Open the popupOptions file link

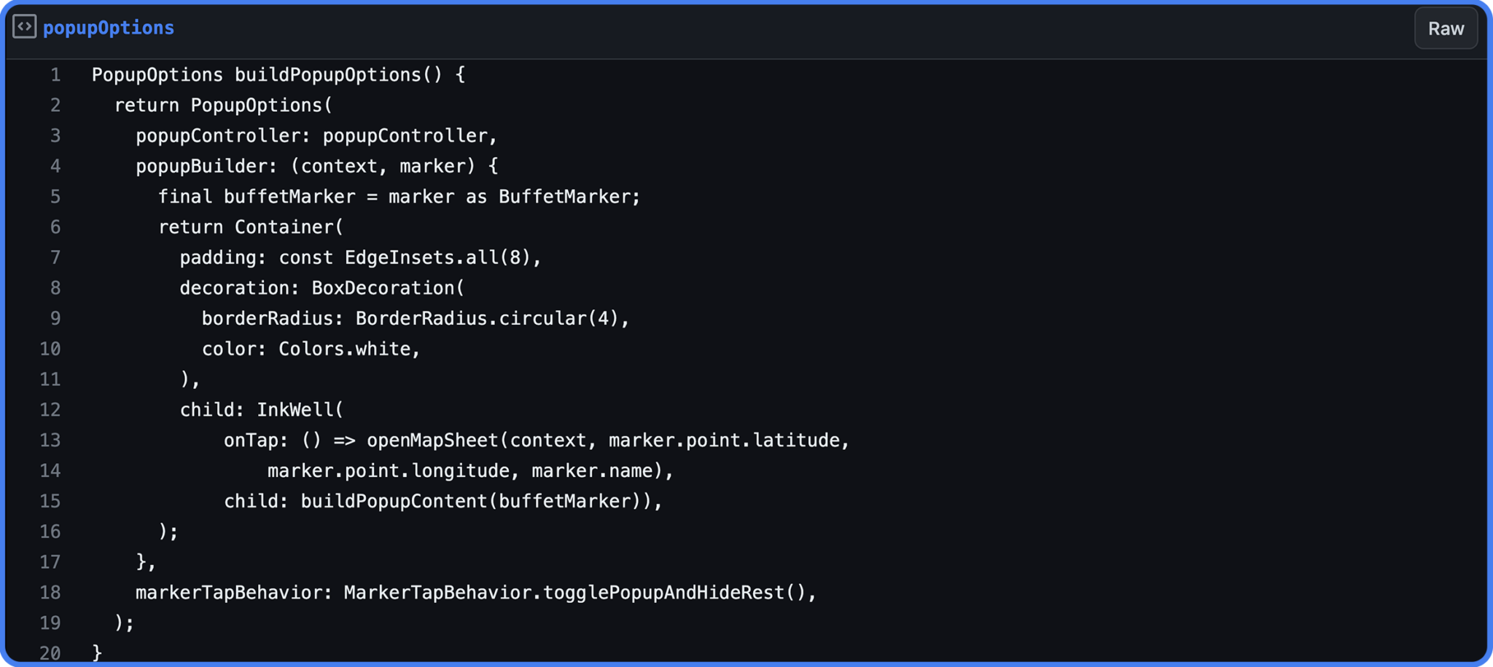click(109, 28)
